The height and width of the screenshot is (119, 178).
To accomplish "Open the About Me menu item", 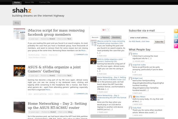I will coord(29,2).
